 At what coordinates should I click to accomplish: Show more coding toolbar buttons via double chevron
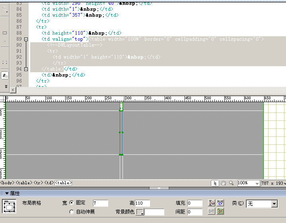coord(6,86)
